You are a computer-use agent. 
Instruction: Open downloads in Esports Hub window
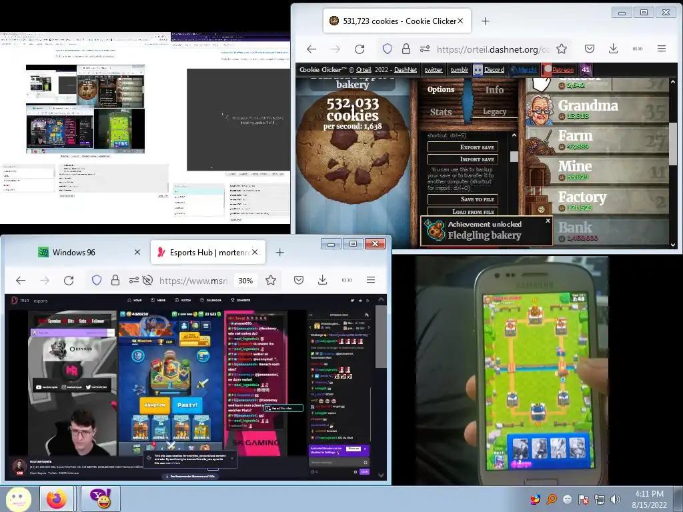coord(322,280)
